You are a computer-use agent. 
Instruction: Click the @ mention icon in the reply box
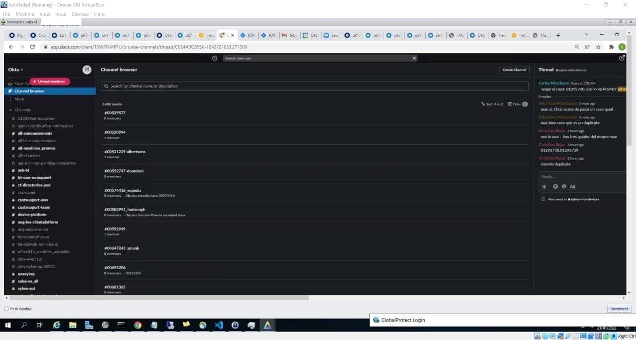[564, 187]
